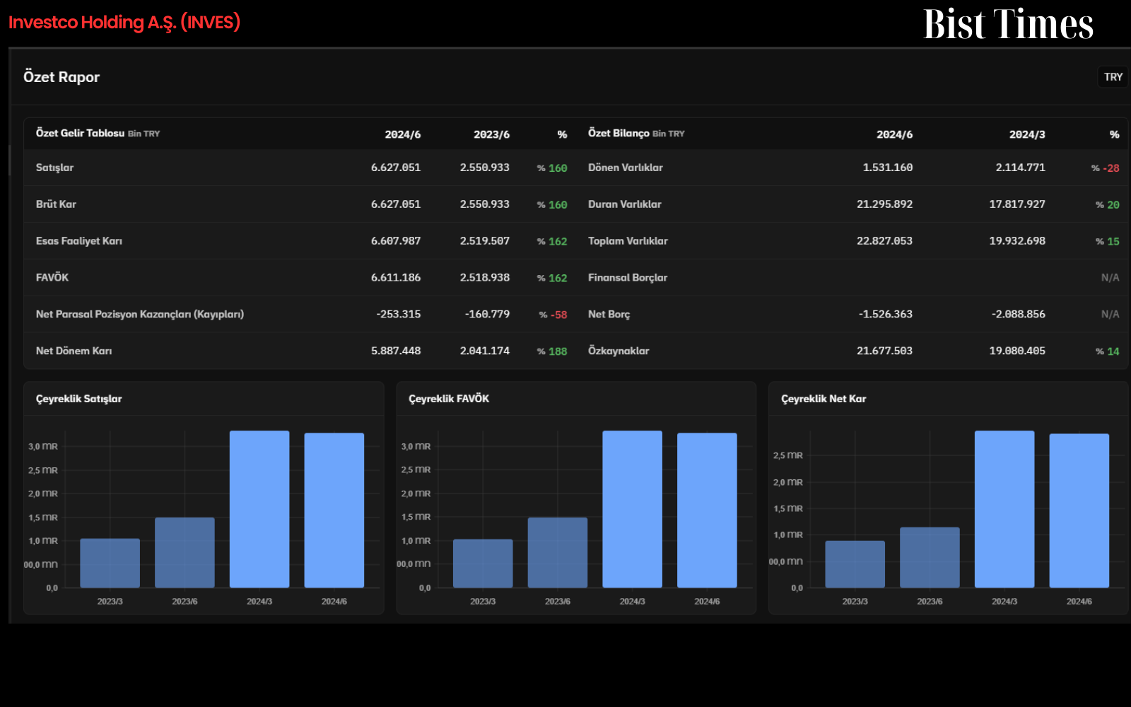Click the Net Borç value -1.526.363

pos(885,314)
